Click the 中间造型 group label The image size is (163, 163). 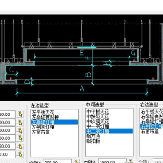point(95,105)
